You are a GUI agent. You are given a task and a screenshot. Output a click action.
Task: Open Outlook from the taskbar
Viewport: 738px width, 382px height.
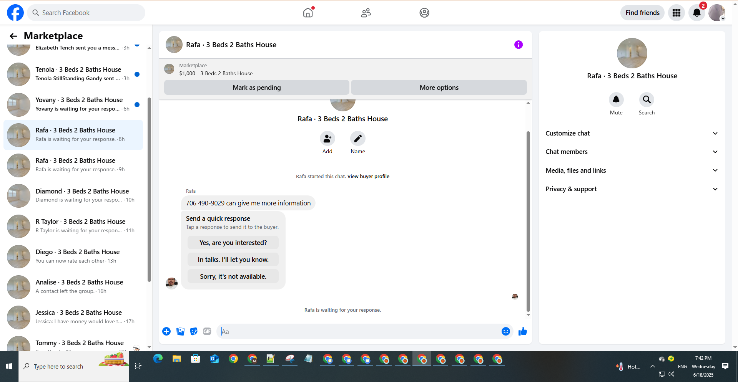click(214, 359)
